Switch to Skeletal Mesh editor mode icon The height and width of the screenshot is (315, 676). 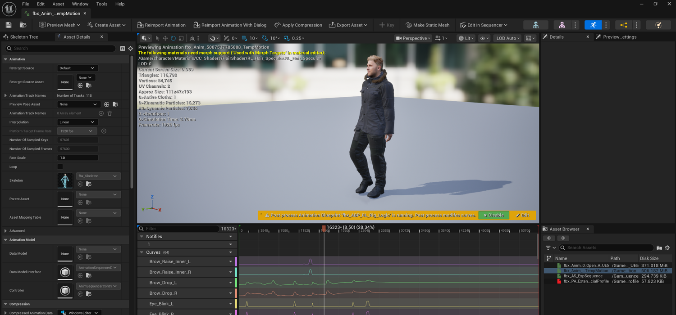pos(562,25)
